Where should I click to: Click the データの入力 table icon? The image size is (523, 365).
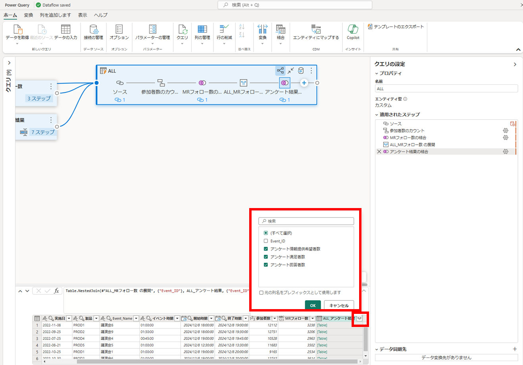pos(66,29)
